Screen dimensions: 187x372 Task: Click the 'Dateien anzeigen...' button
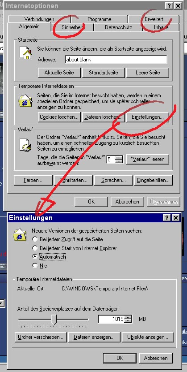(x=94, y=337)
